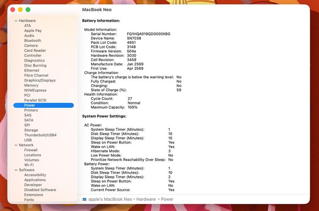The image size is (319, 211).
Task: Open Ethernet in the sidebar
Action: coord(31,70)
